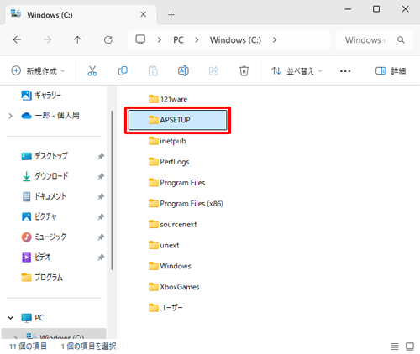Select the PerfLogs folder
420x354 pixels.
[169, 162]
